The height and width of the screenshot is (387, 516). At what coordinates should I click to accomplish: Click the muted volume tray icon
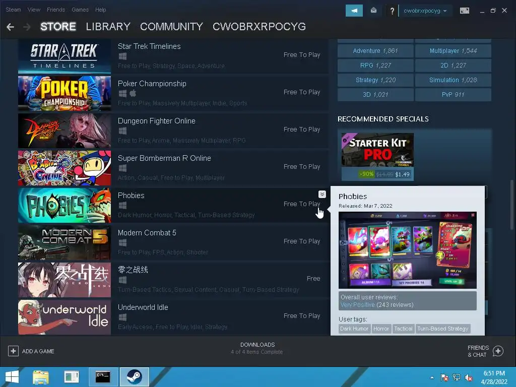tap(469, 377)
